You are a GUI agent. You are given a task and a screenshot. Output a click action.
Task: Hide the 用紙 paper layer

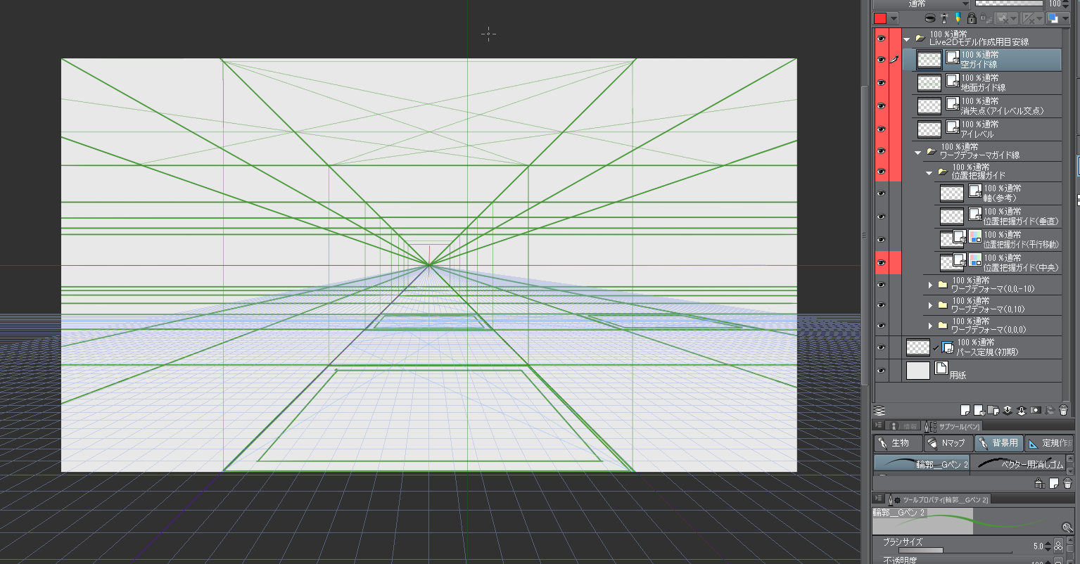coord(881,370)
